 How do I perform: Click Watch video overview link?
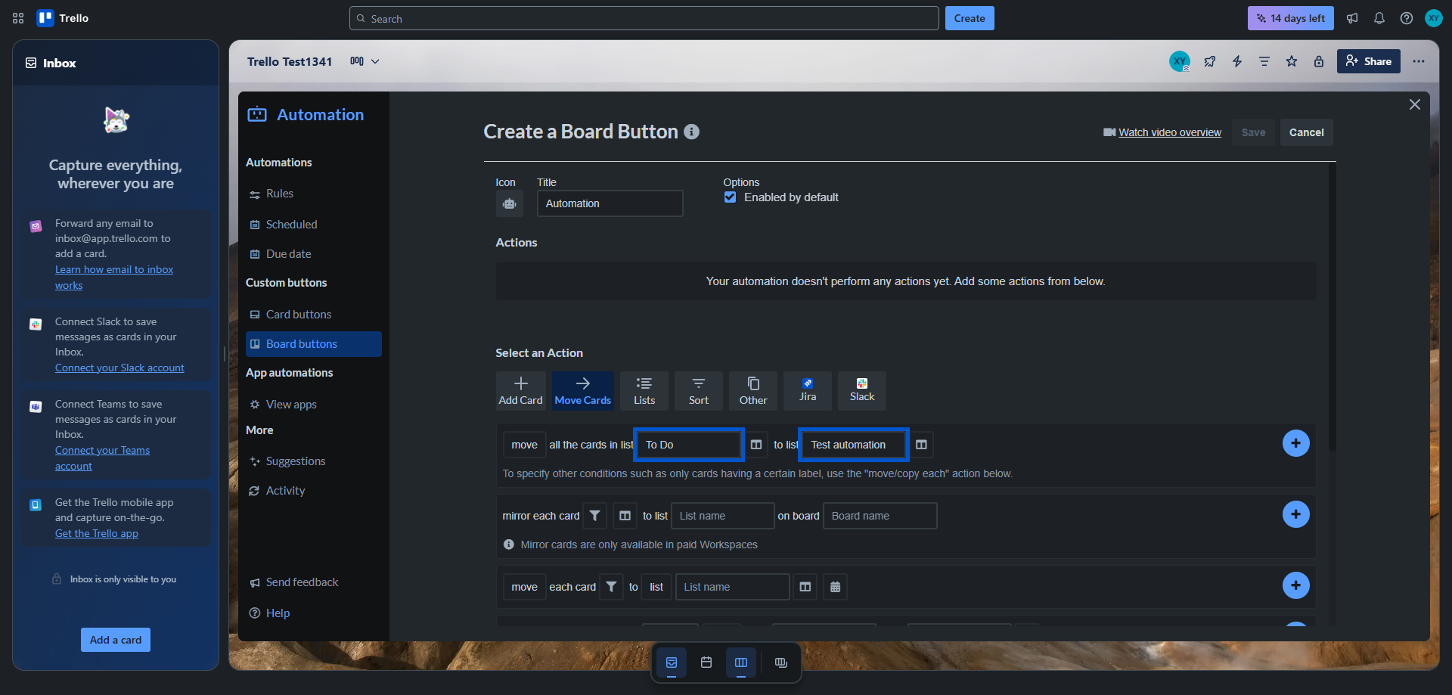[x=1170, y=132]
